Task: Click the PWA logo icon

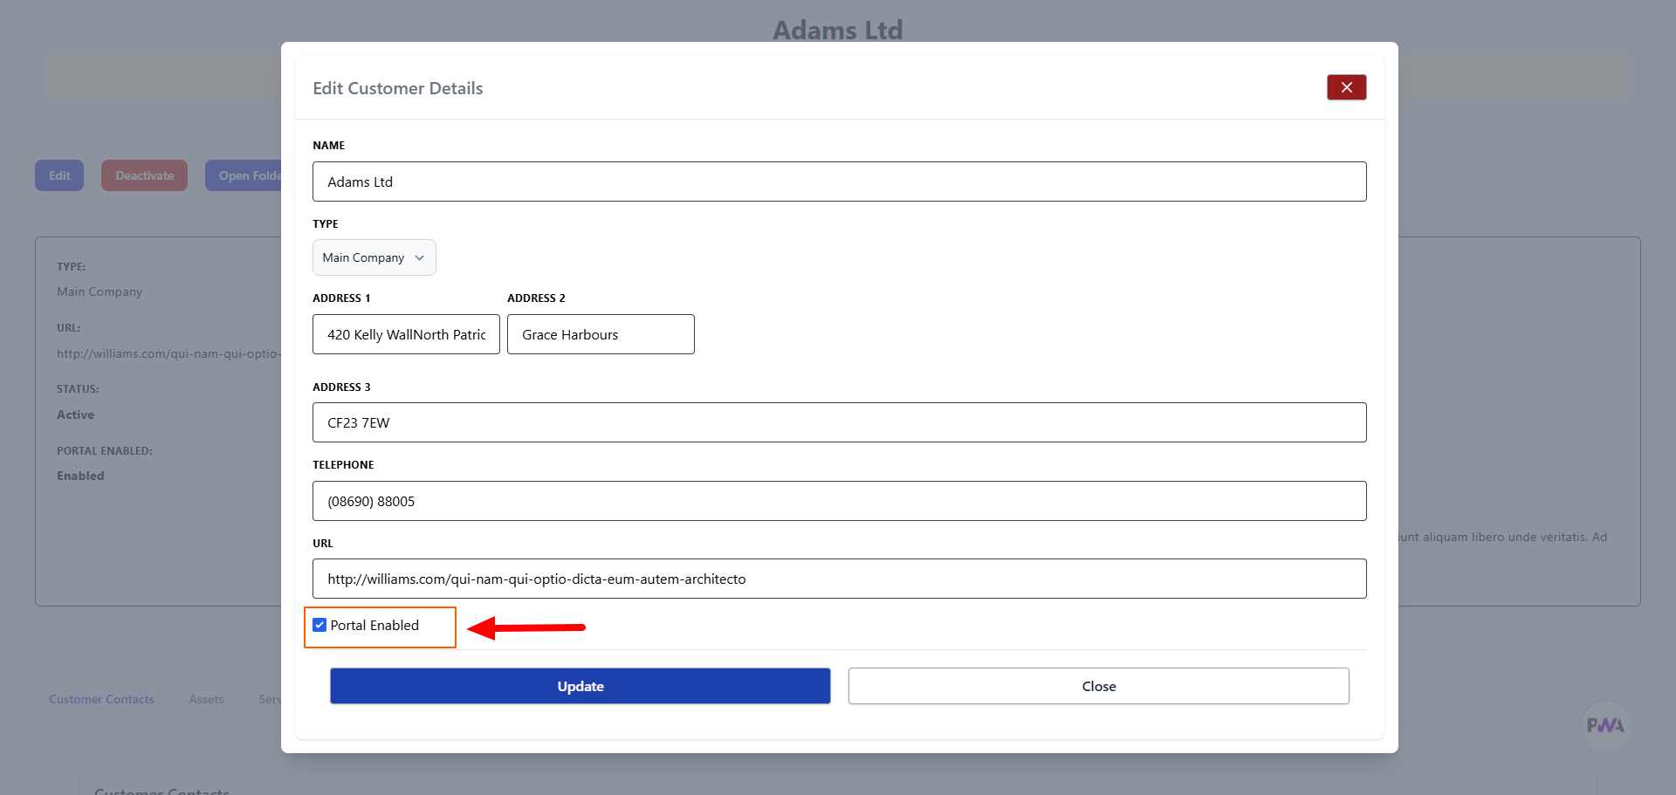Action: [1604, 725]
